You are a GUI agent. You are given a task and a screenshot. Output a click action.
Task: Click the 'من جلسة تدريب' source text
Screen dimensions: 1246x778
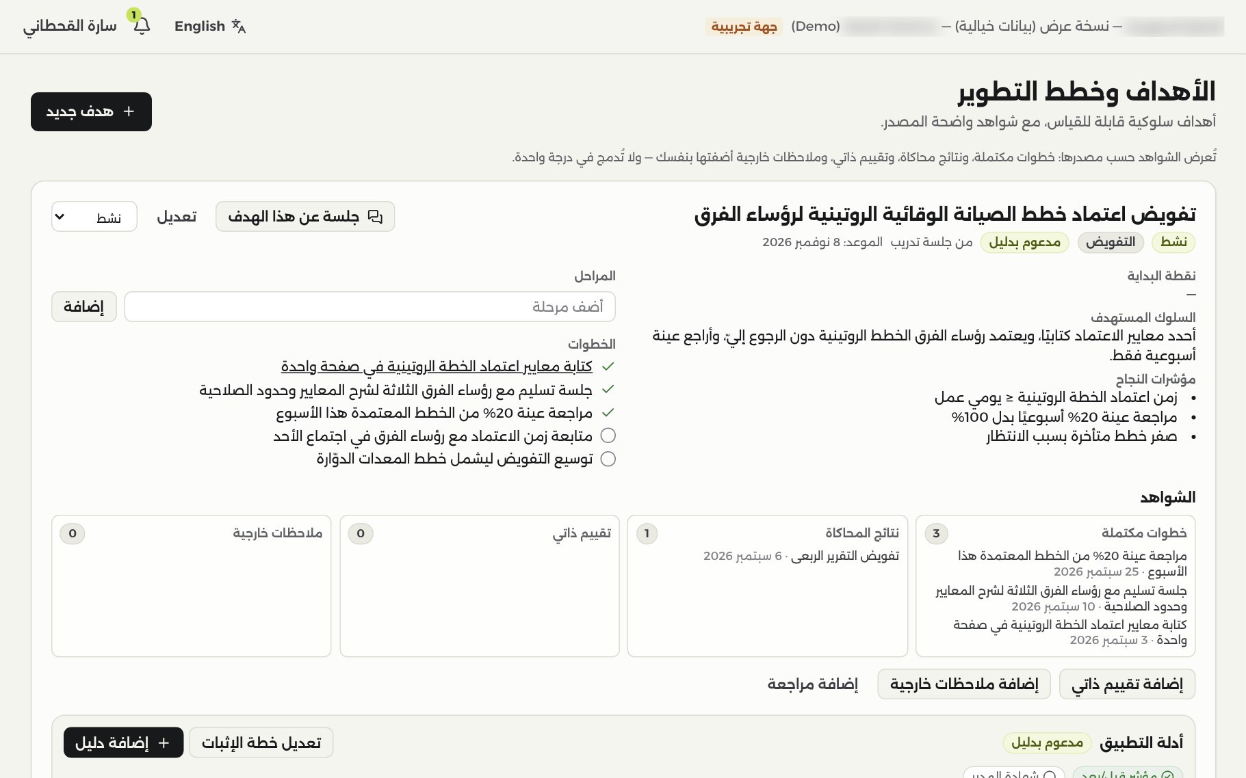click(931, 242)
